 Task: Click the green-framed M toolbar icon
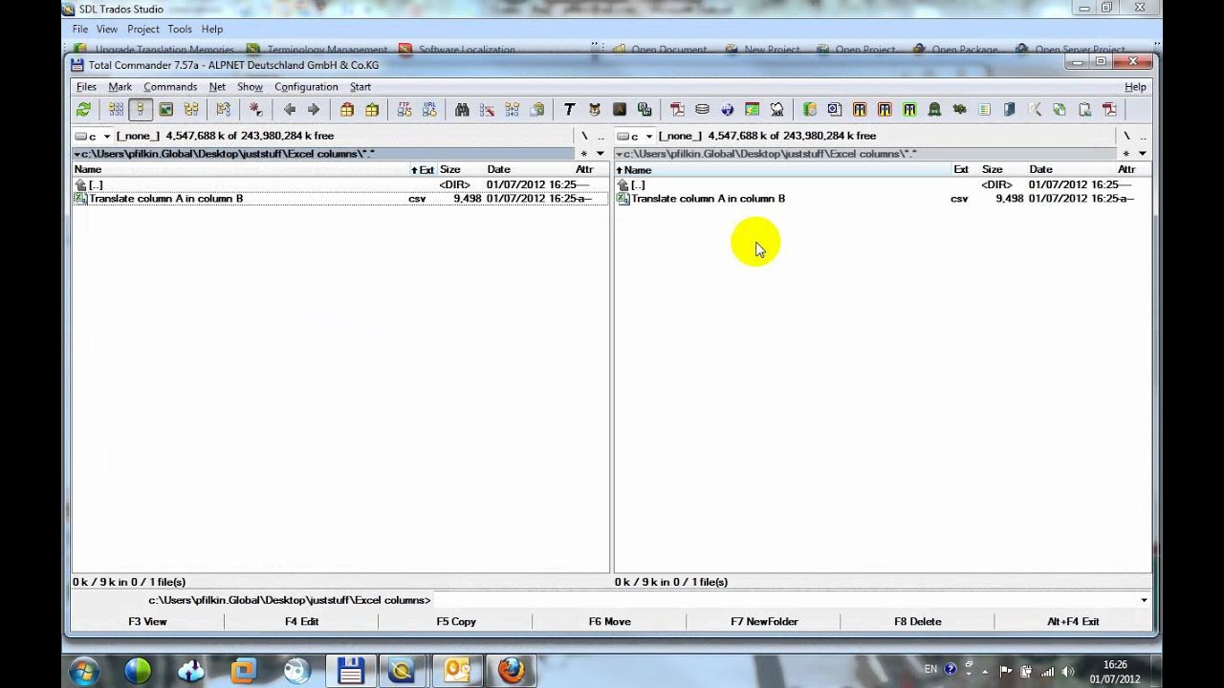[909, 110]
